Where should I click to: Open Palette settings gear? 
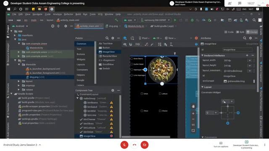pyautogui.click(x=113, y=38)
